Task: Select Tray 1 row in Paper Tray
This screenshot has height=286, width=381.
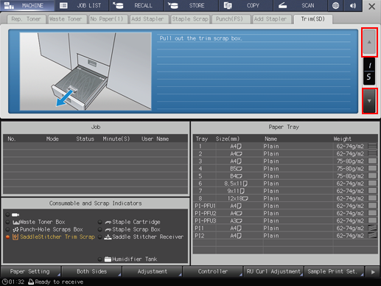Action: coord(285,146)
